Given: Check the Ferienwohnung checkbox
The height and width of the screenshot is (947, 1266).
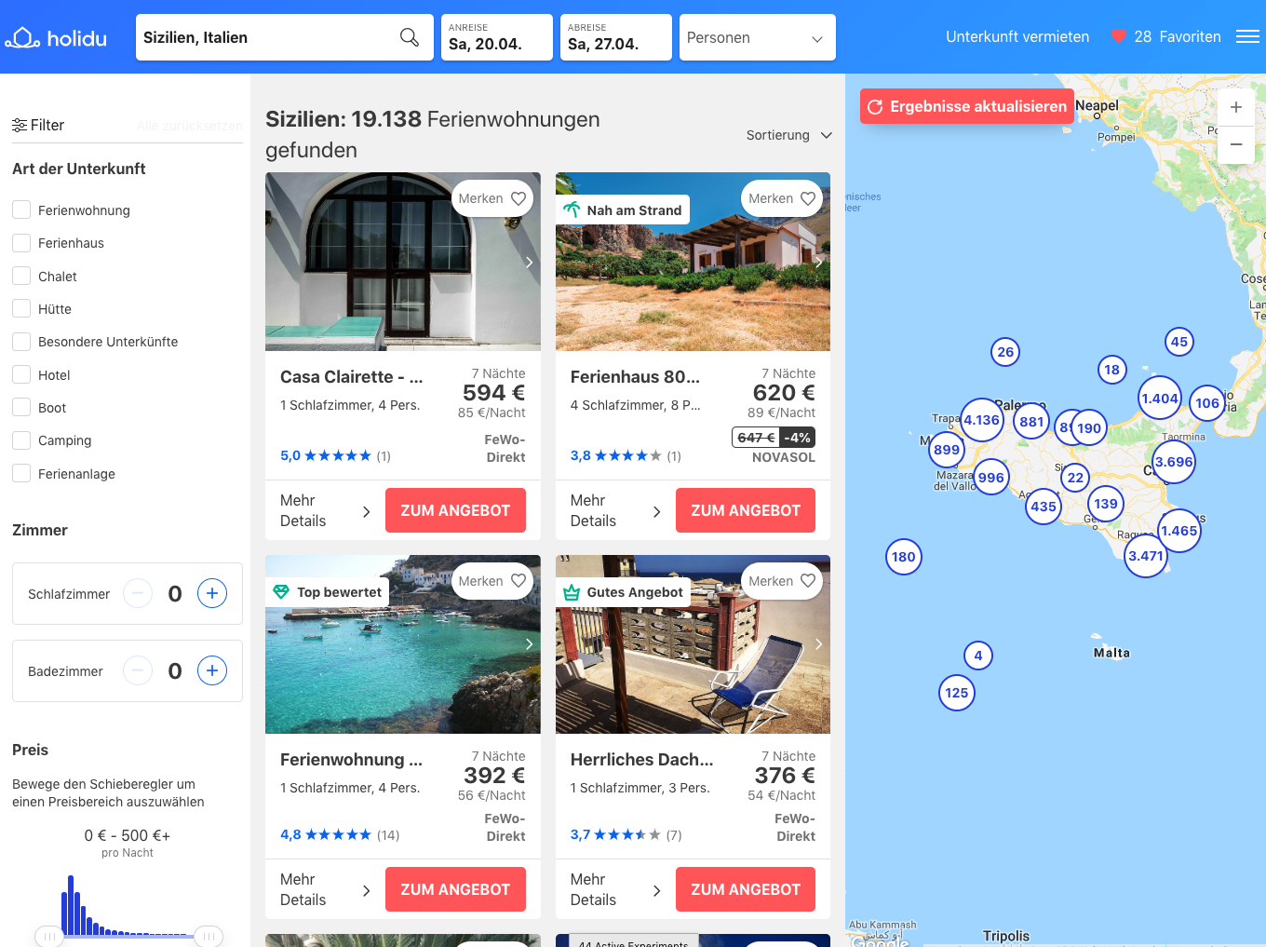Looking at the screenshot, I should click(x=21, y=210).
